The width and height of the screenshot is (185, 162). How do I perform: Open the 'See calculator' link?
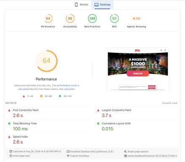(67, 89)
